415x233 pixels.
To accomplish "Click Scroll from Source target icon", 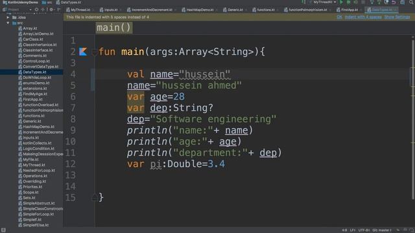I will tap(36, 10).
